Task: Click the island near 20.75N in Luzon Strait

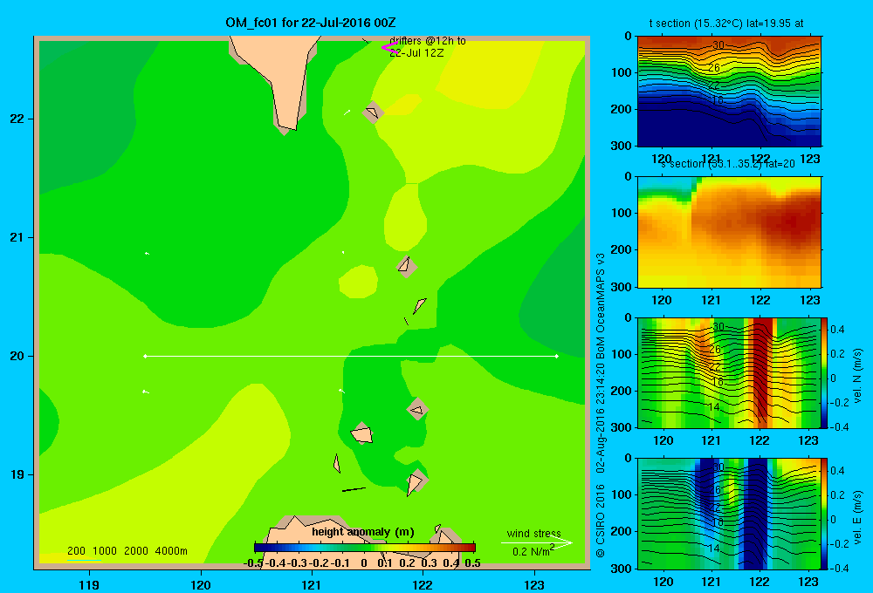Action: 407,266
